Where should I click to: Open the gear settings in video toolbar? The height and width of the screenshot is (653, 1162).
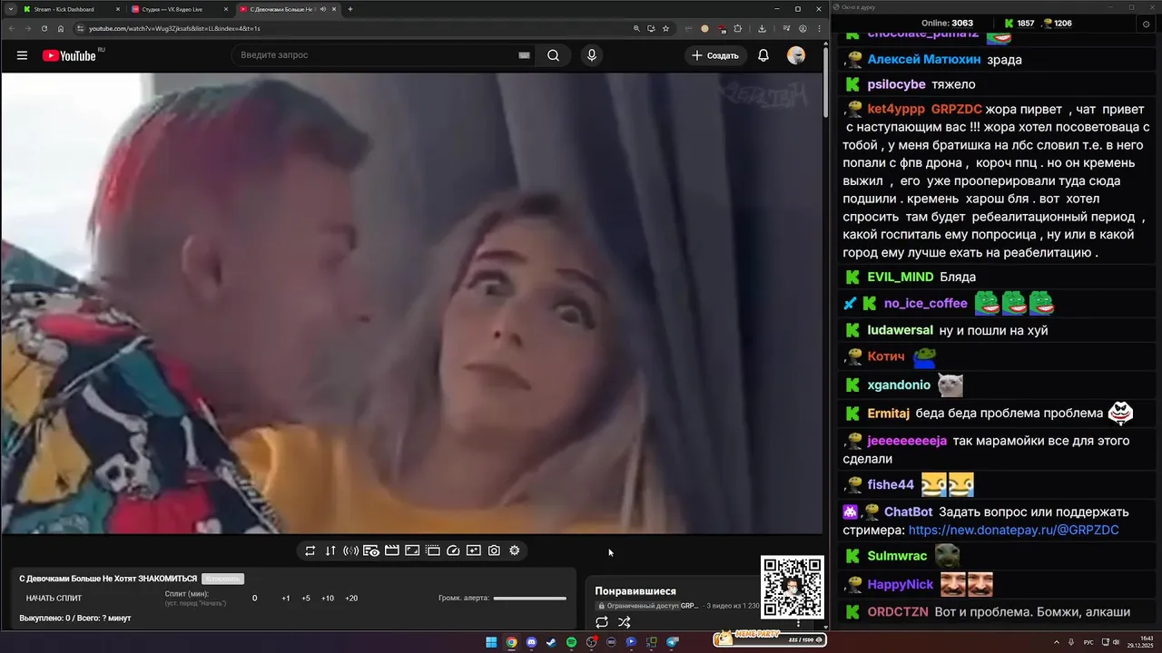[x=515, y=551]
